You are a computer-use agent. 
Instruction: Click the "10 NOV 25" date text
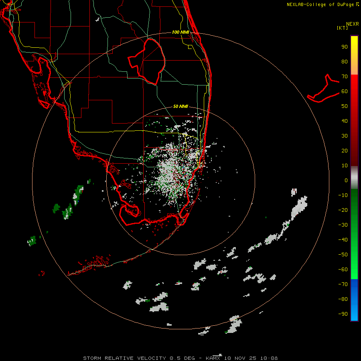point(240,358)
